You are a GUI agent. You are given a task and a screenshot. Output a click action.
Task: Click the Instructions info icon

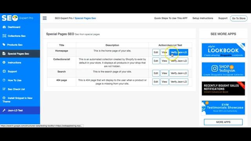click(4, 62)
